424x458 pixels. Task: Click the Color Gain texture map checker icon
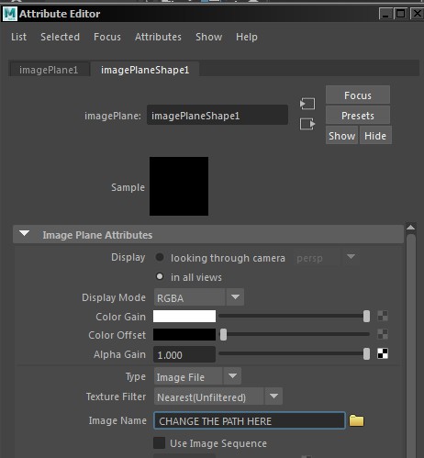383,316
